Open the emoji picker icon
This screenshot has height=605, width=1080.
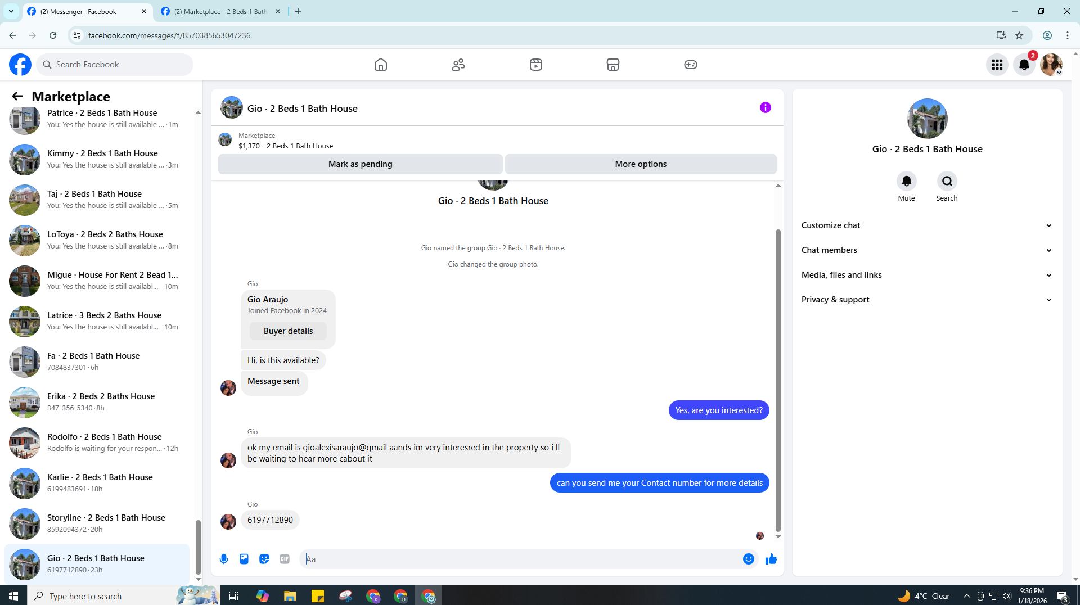pos(749,559)
